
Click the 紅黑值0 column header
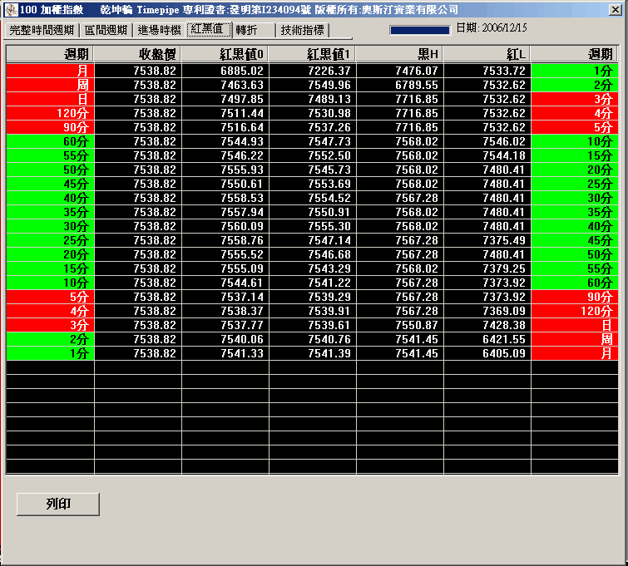coord(225,54)
